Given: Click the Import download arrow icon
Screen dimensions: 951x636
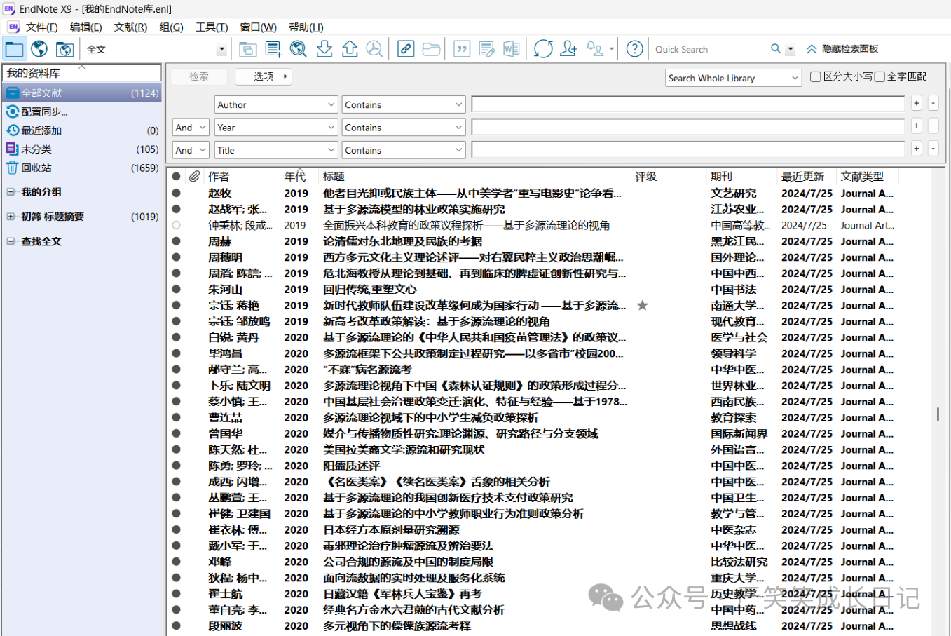Looking at the screenshot, I should click(324, 49).
